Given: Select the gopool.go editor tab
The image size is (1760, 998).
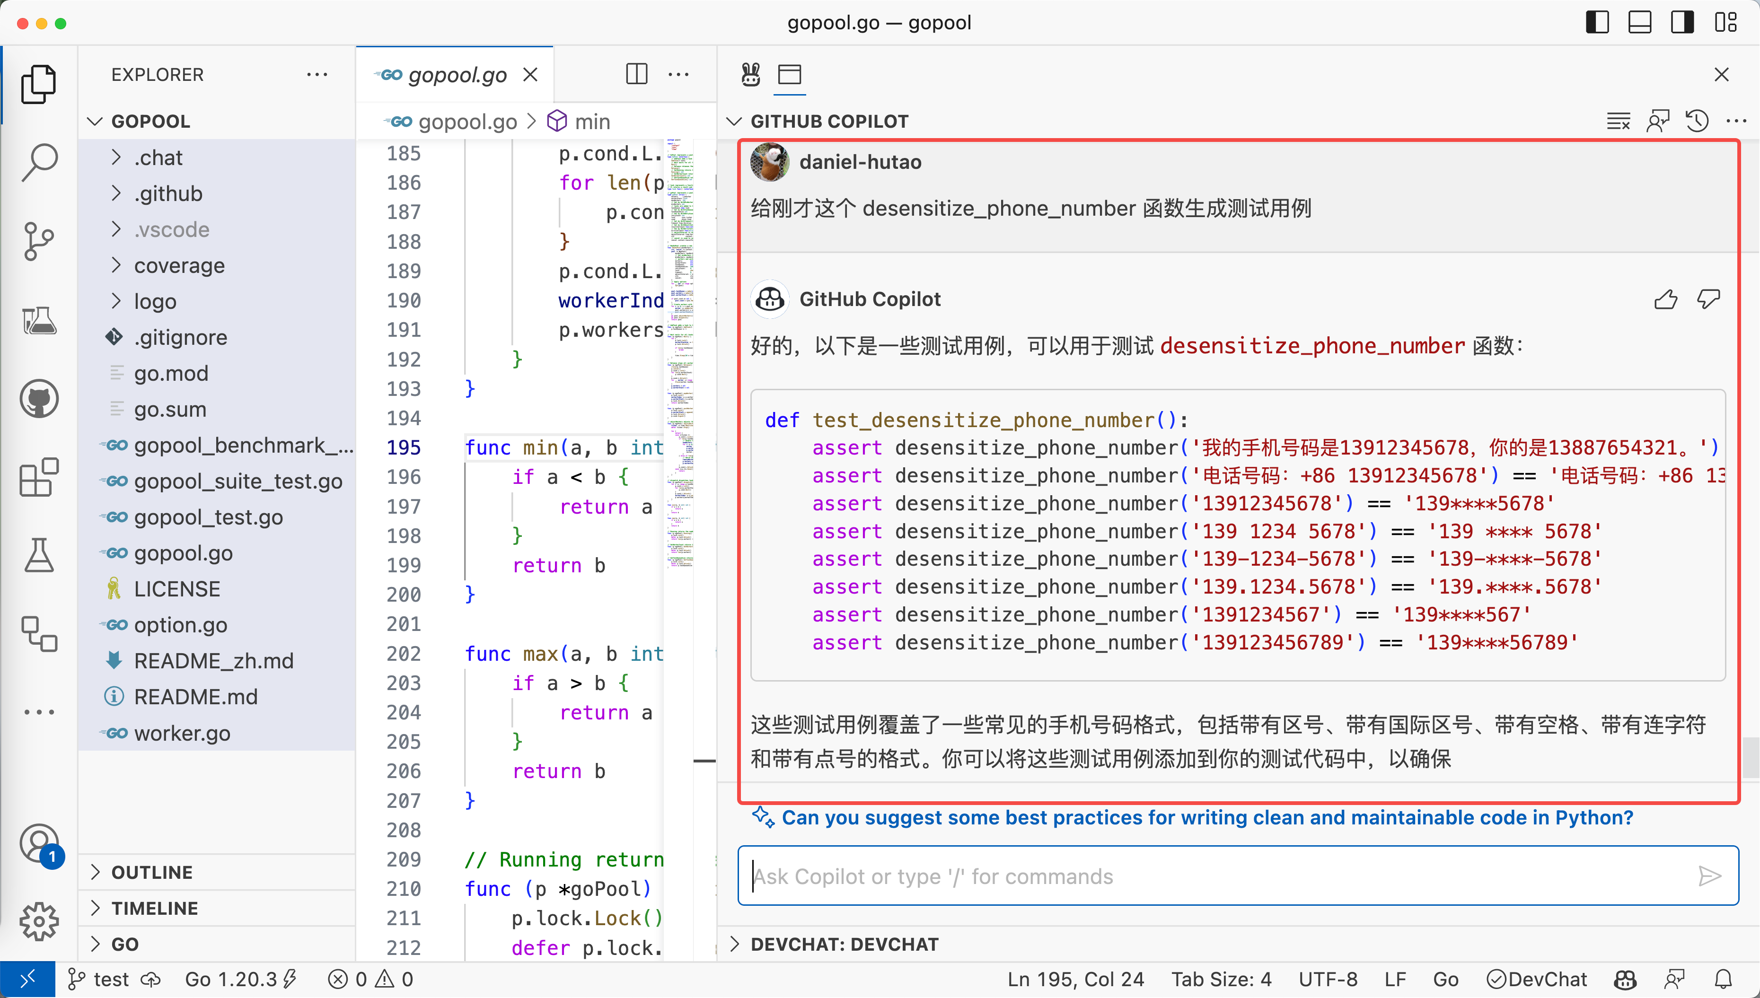Looking at the screenshot, I should (x=456, y=74).
